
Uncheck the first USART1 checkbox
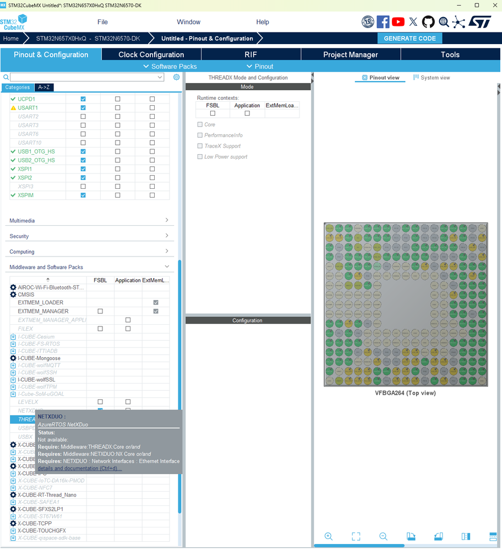point(83,108)
